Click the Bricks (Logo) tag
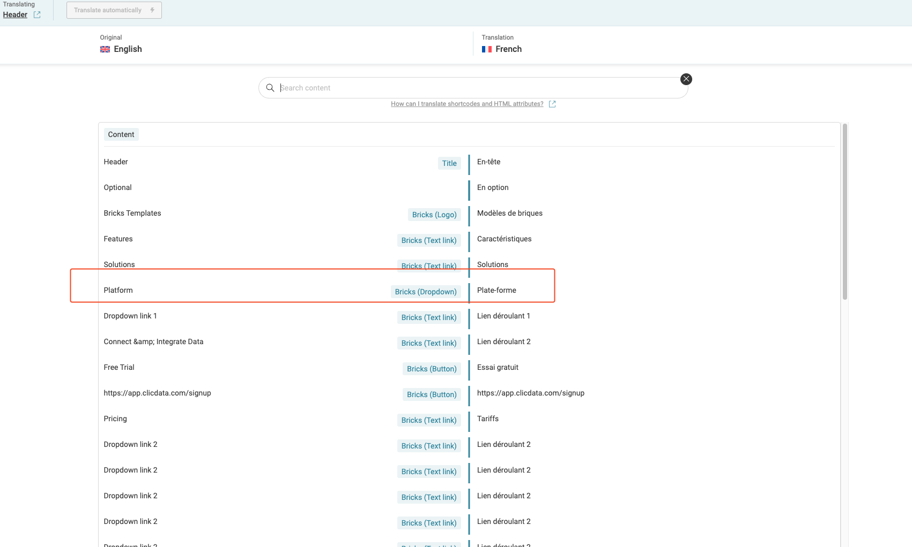Viewport: 912px width, 547px height. point(434,215)
